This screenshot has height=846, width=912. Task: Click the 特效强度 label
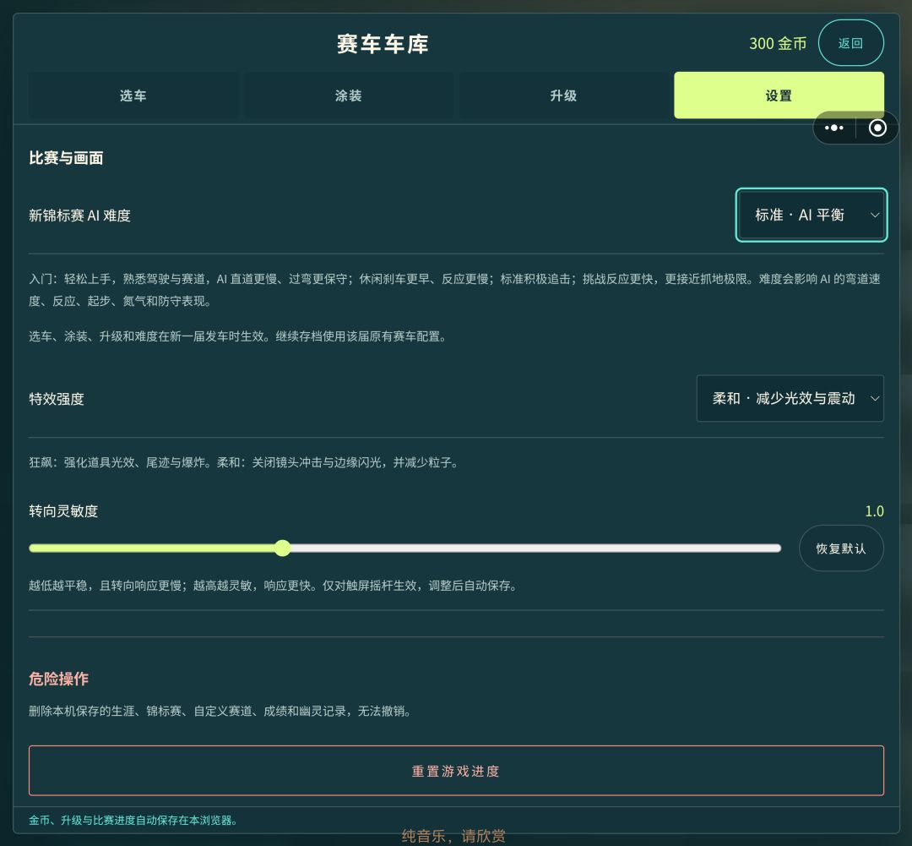[x=57, y=399]
